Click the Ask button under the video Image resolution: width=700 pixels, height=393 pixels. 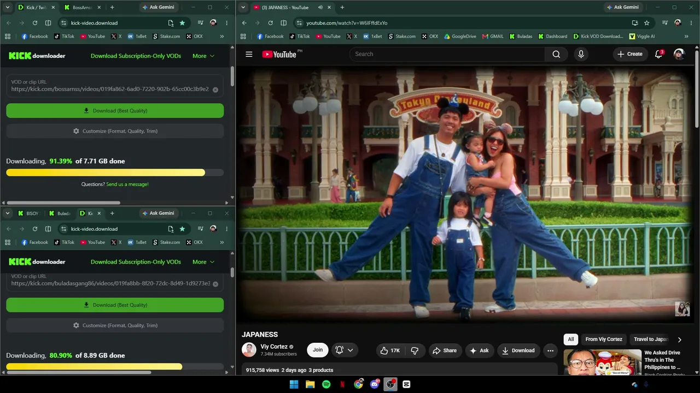point(479,350)
